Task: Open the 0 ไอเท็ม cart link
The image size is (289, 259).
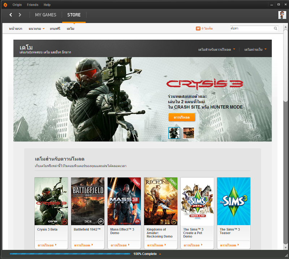Action: point(207,28)
